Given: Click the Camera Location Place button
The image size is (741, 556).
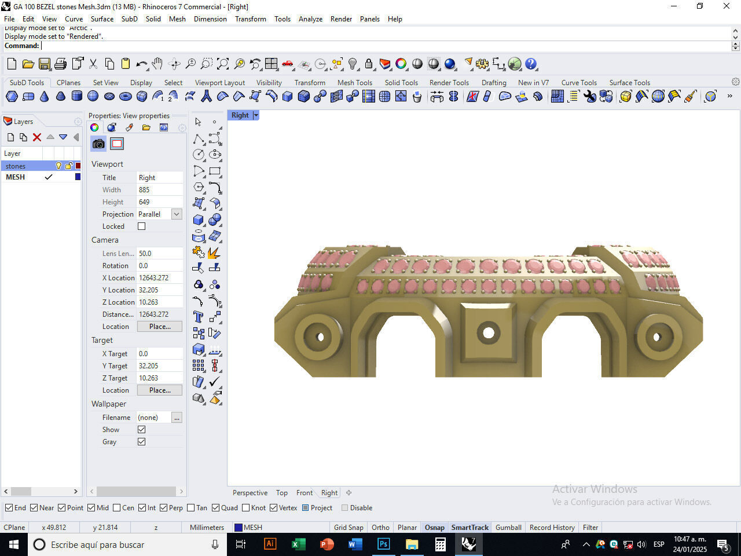Looking at the screenshot, I should [x=160, y=327].
